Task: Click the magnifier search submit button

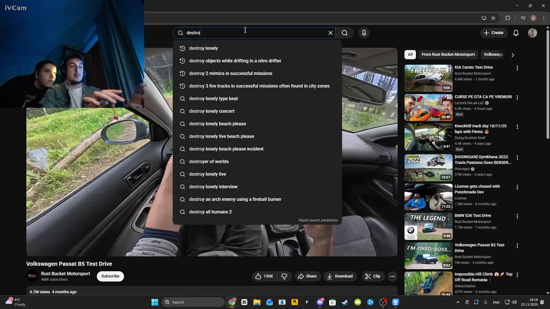Action: 345,33
